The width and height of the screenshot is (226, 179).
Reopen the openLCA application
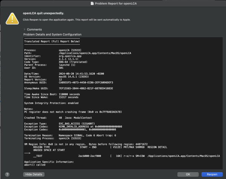(x=212, y=174)
